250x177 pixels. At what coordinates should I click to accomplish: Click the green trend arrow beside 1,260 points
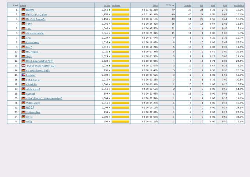pos(110,10)
